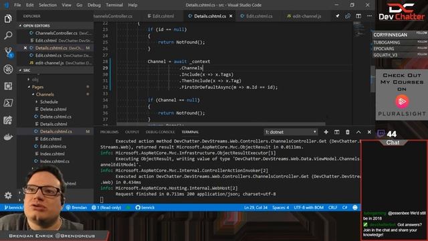This screenshot has width=428, height=241.
Task: Open Delete.cshtml in the explorer
Action: tap(53, 109)
